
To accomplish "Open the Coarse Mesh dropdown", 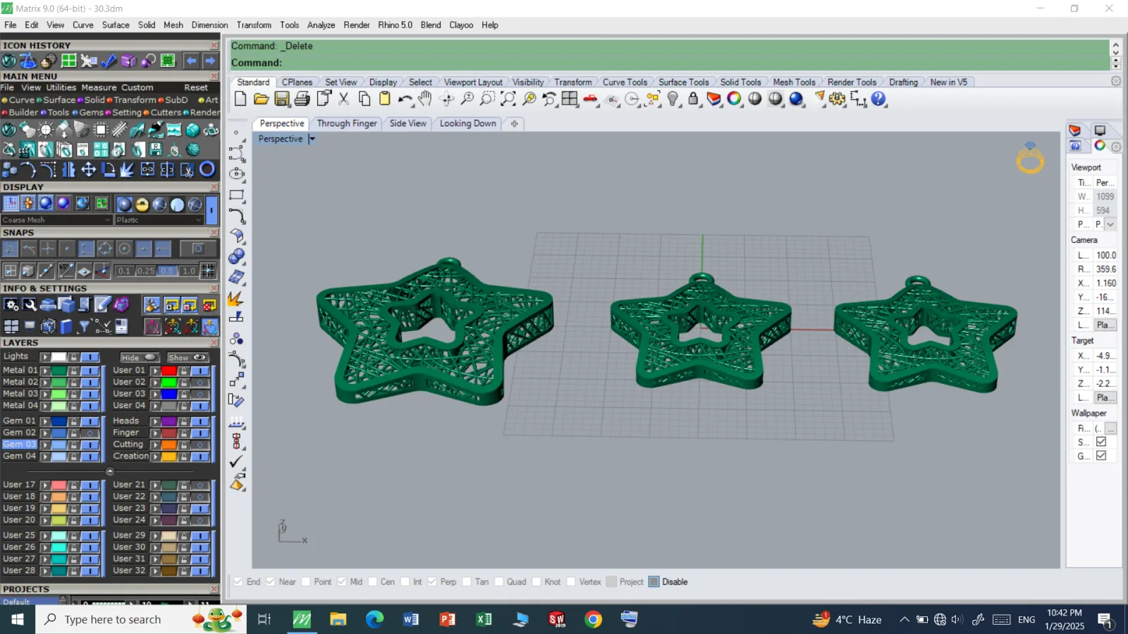I will [x=56, y=220].
